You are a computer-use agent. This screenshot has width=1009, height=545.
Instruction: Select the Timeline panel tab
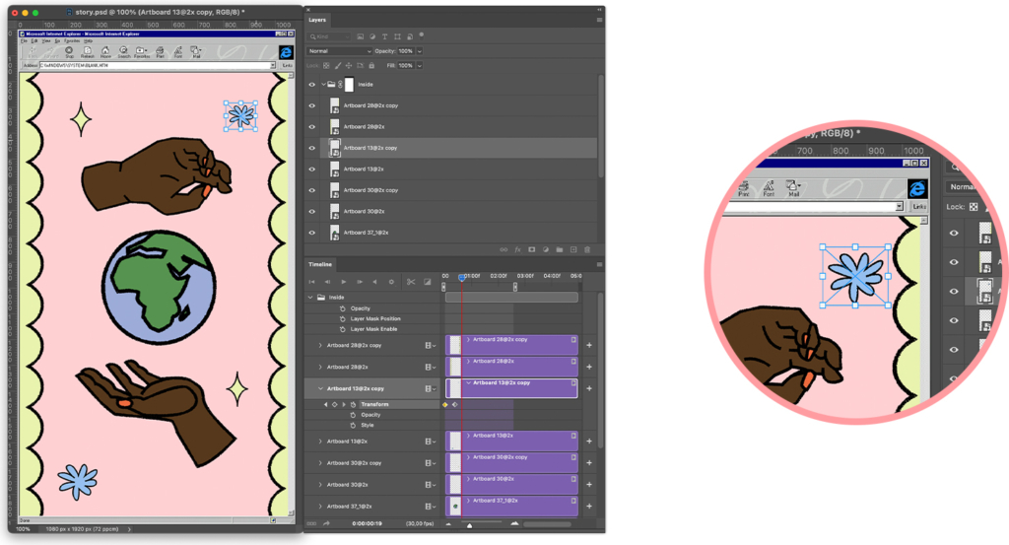[x=320, y=264]
